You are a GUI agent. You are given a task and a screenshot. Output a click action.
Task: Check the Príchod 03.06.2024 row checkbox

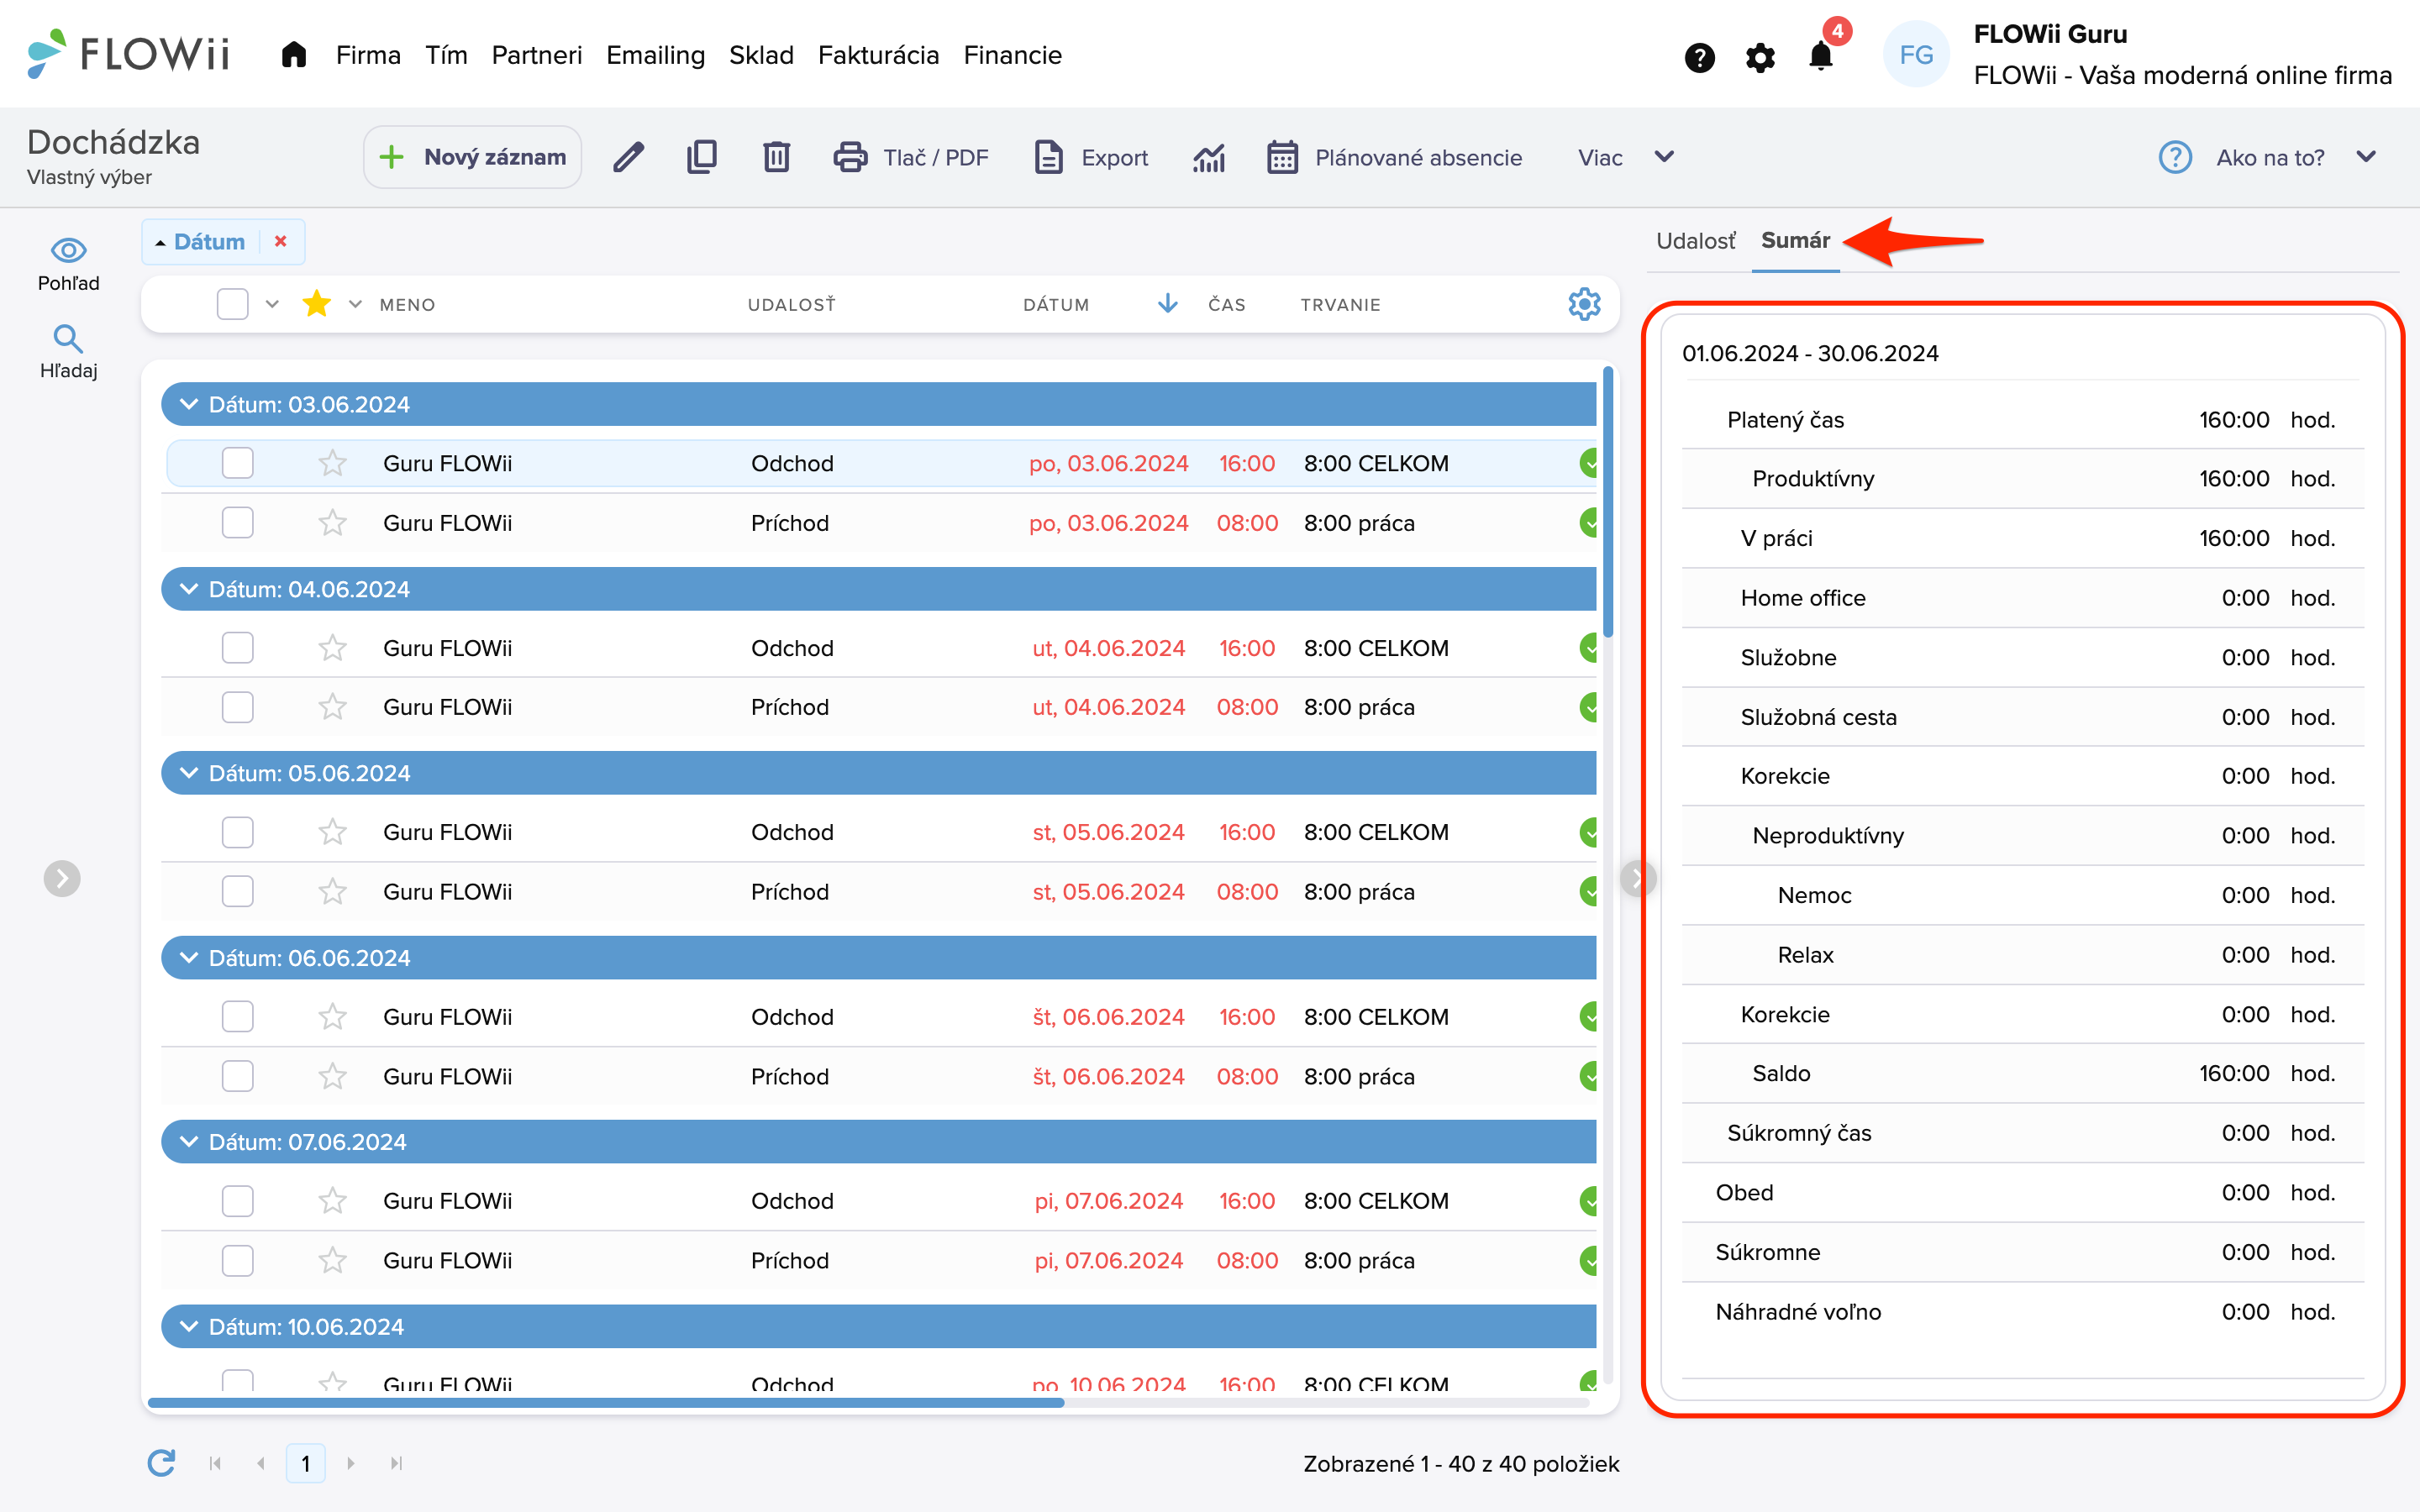pyautogui.click(x=237, y=523)
